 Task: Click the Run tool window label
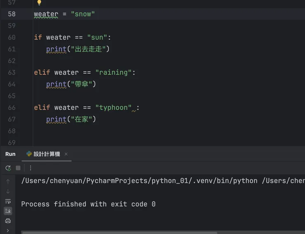pyautogui.click(x=10, y=154)
